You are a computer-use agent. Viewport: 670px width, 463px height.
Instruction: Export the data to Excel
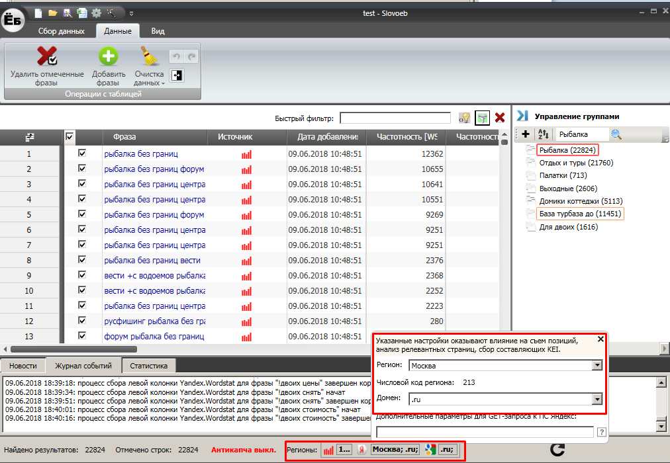tap(82, 13)
